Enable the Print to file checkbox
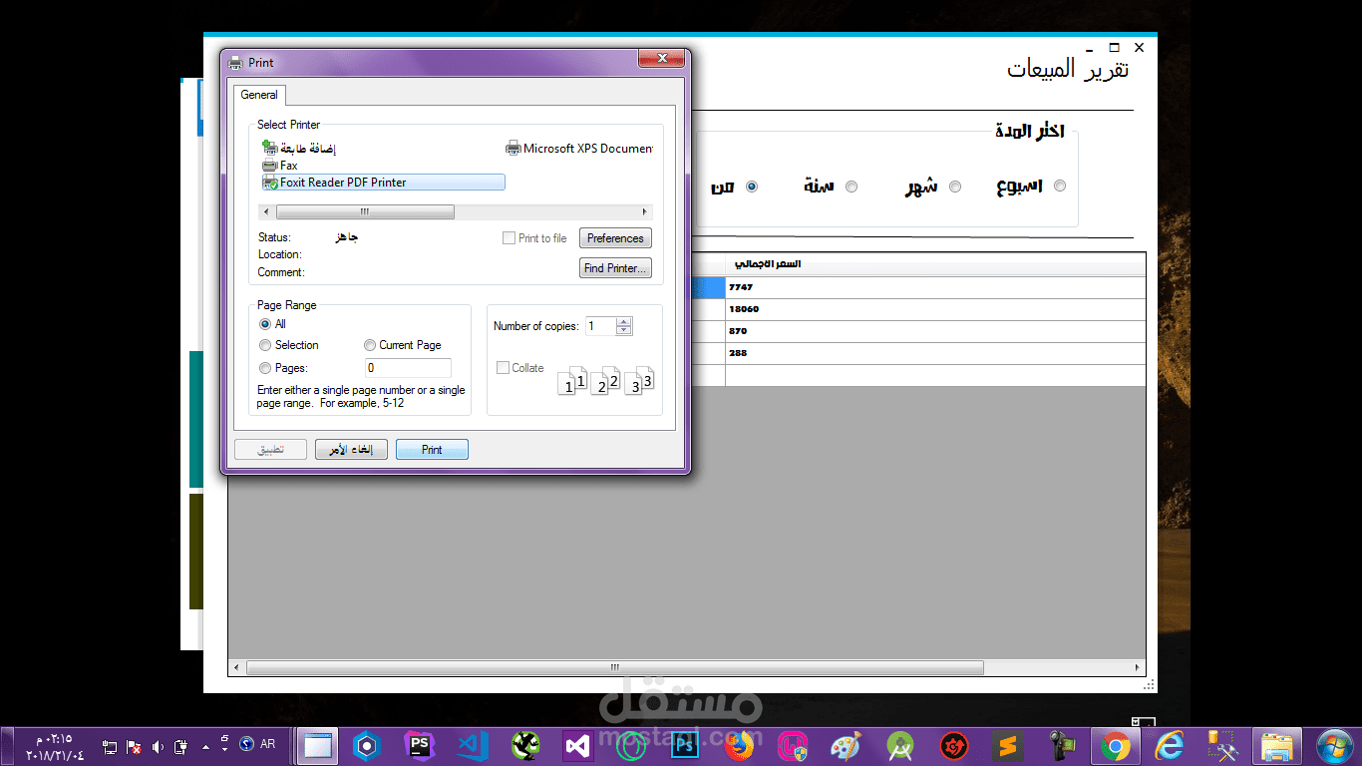This screenshot has width=1362, height=766. 510,238
